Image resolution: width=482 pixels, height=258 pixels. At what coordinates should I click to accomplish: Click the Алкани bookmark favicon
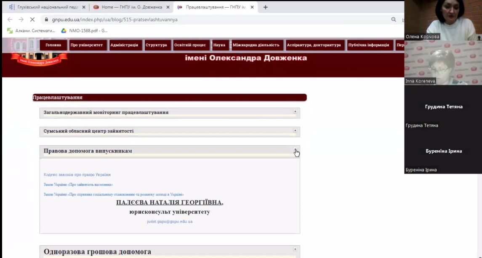coord(10,31)
